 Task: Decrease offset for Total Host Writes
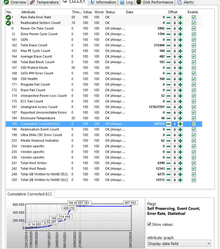[169, 163]
